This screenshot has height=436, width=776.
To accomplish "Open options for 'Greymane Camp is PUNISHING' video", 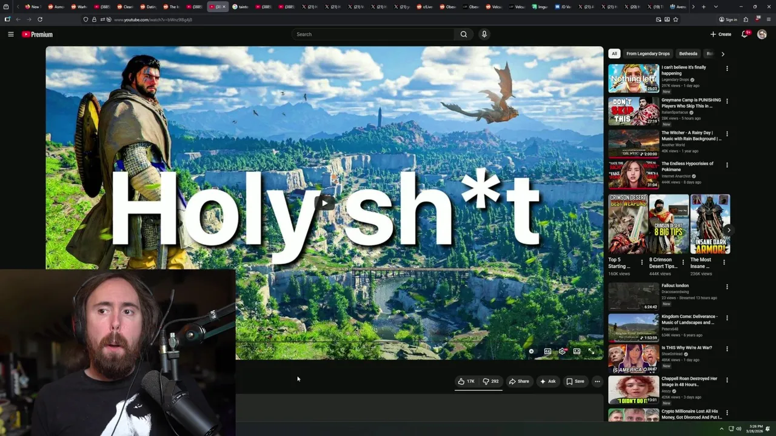I will 727,101.
